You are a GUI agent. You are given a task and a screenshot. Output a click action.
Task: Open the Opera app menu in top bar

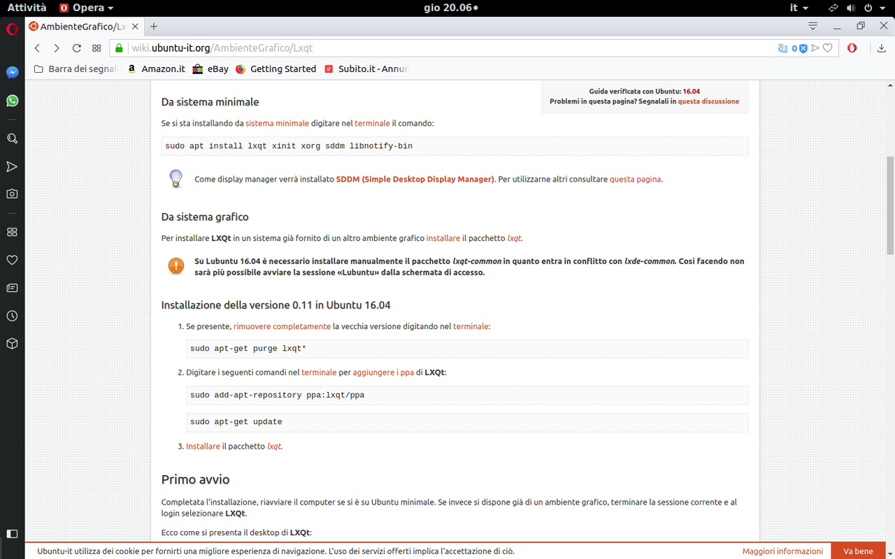(x=86, y=8)
